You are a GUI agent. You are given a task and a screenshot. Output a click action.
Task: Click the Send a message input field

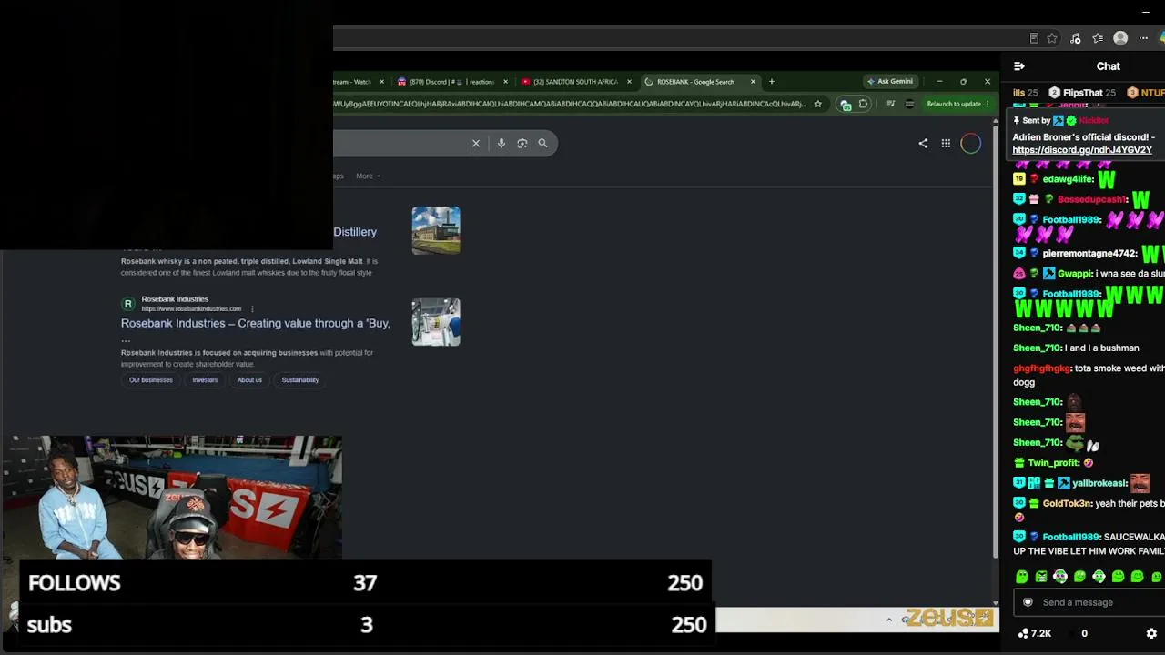(1089, 602)
